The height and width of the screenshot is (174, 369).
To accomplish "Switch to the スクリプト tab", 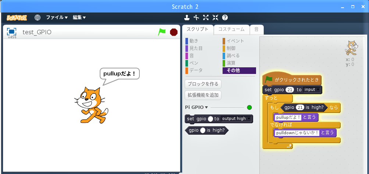I will (198, 29).
